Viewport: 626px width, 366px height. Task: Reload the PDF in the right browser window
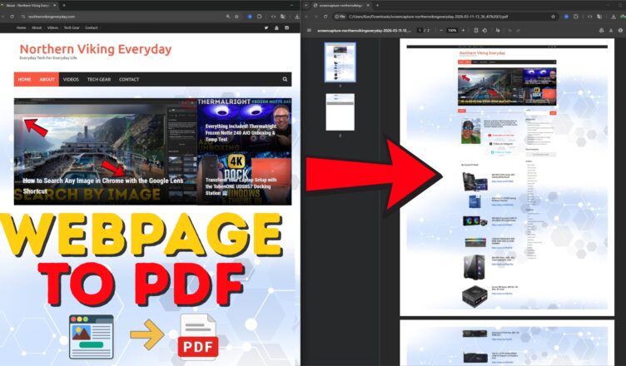(325, 17)
